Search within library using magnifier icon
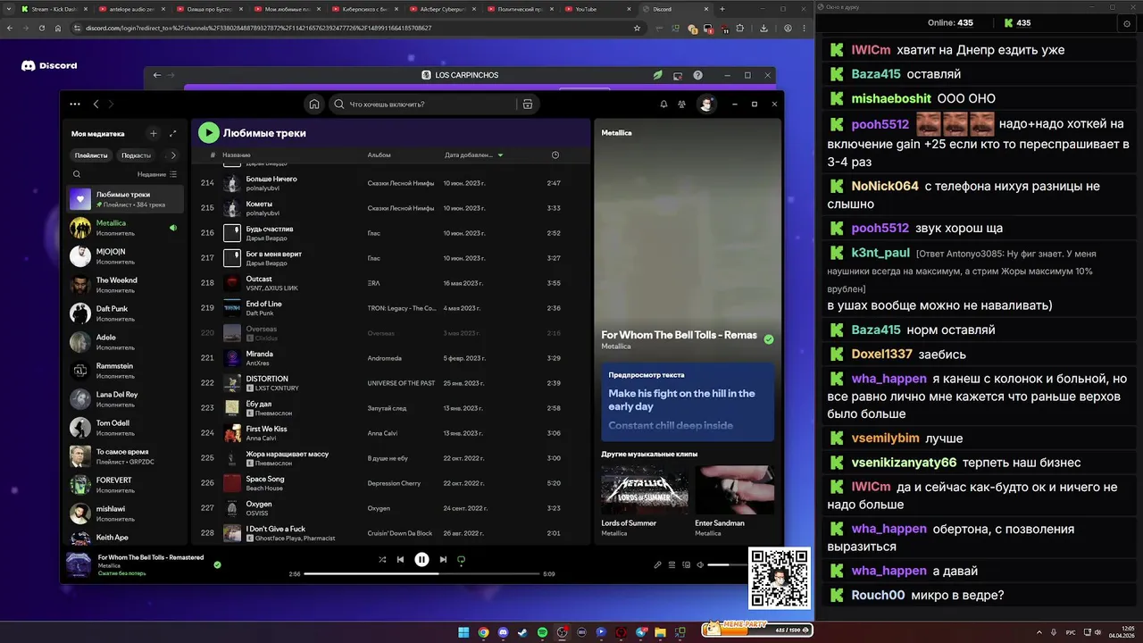This screenshot has width=1143, height=643. (x=77, y=174)
